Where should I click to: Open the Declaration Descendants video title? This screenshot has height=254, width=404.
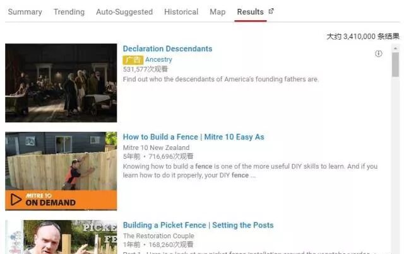167,49
